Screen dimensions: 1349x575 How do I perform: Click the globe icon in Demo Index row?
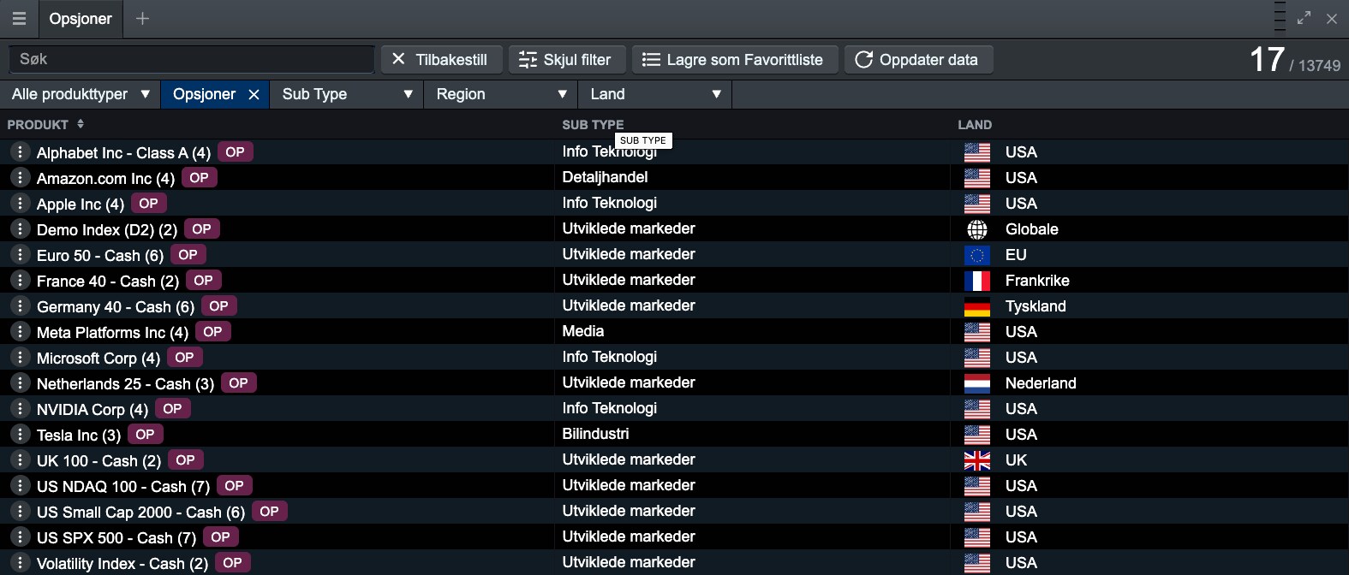point(977,229)
